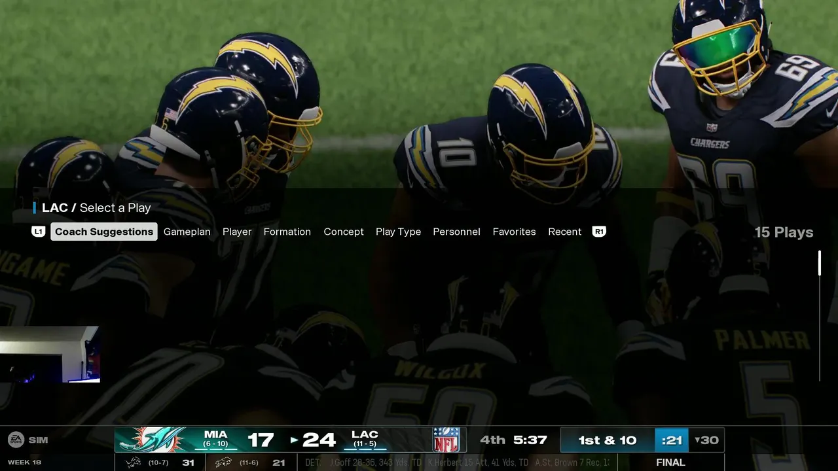Click the EA Sports logo

pos(16,440)
